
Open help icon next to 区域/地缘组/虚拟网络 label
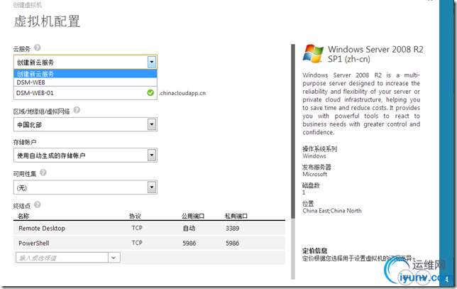click(77, 110)
